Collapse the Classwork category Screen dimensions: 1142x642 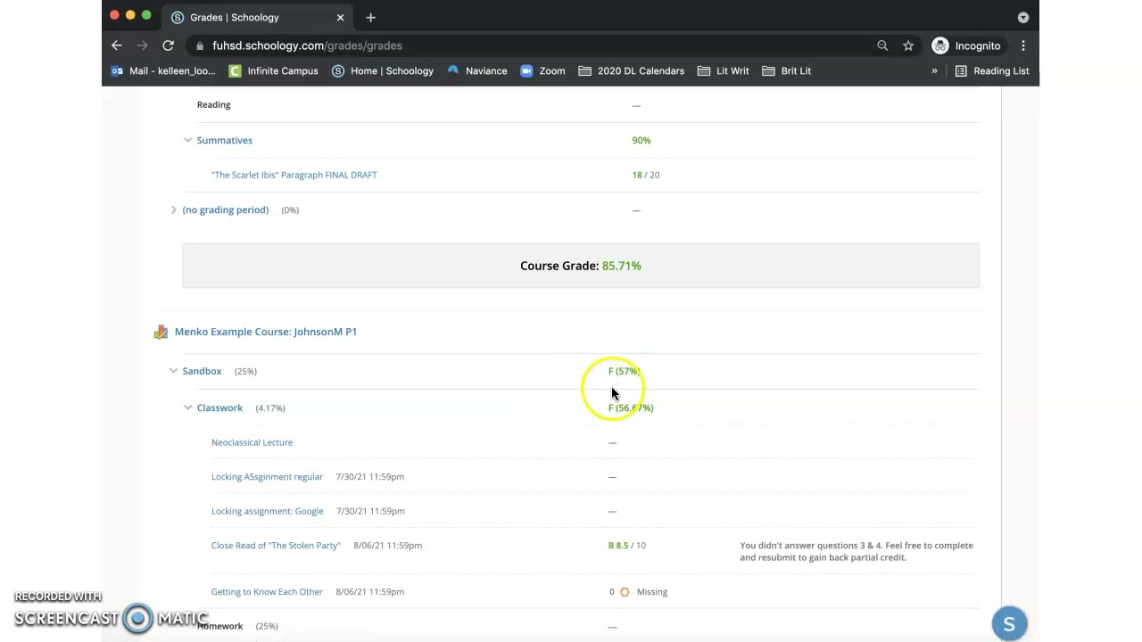pos(187,407)
